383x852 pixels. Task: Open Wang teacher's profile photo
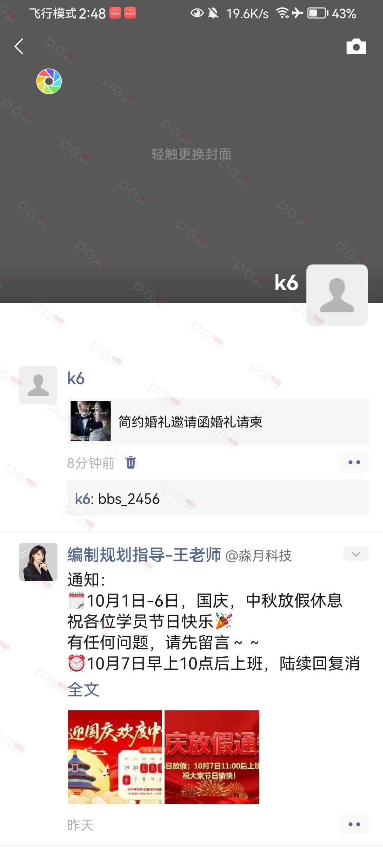[38, 562]
